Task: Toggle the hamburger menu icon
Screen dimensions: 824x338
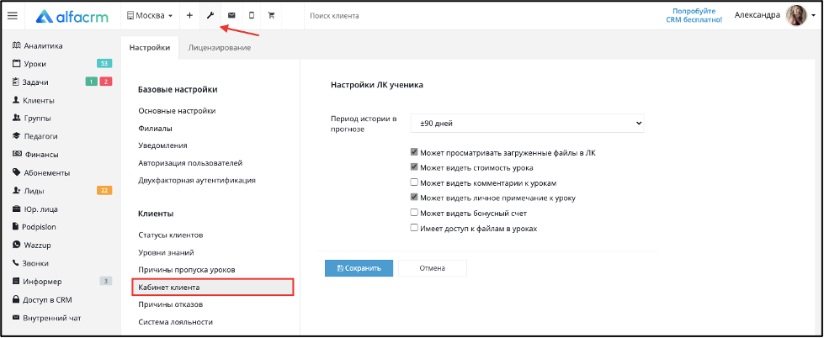Action: [x=12, y=15]
